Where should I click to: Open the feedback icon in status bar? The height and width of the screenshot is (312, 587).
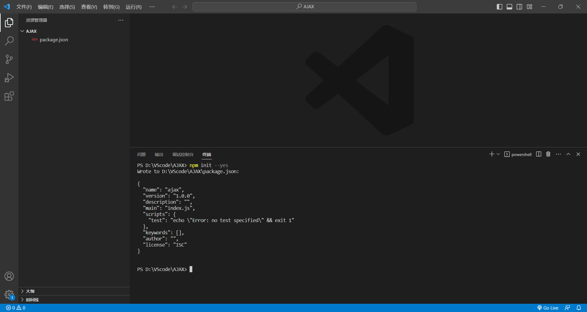pos(567,308)
